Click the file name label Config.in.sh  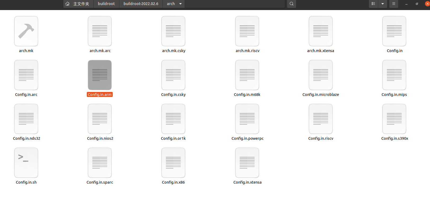26,182
